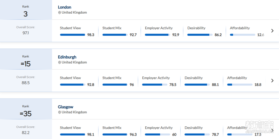Click London's Student Mix score 92.7
The image size is (279, 139).
(x=133, y=35)
